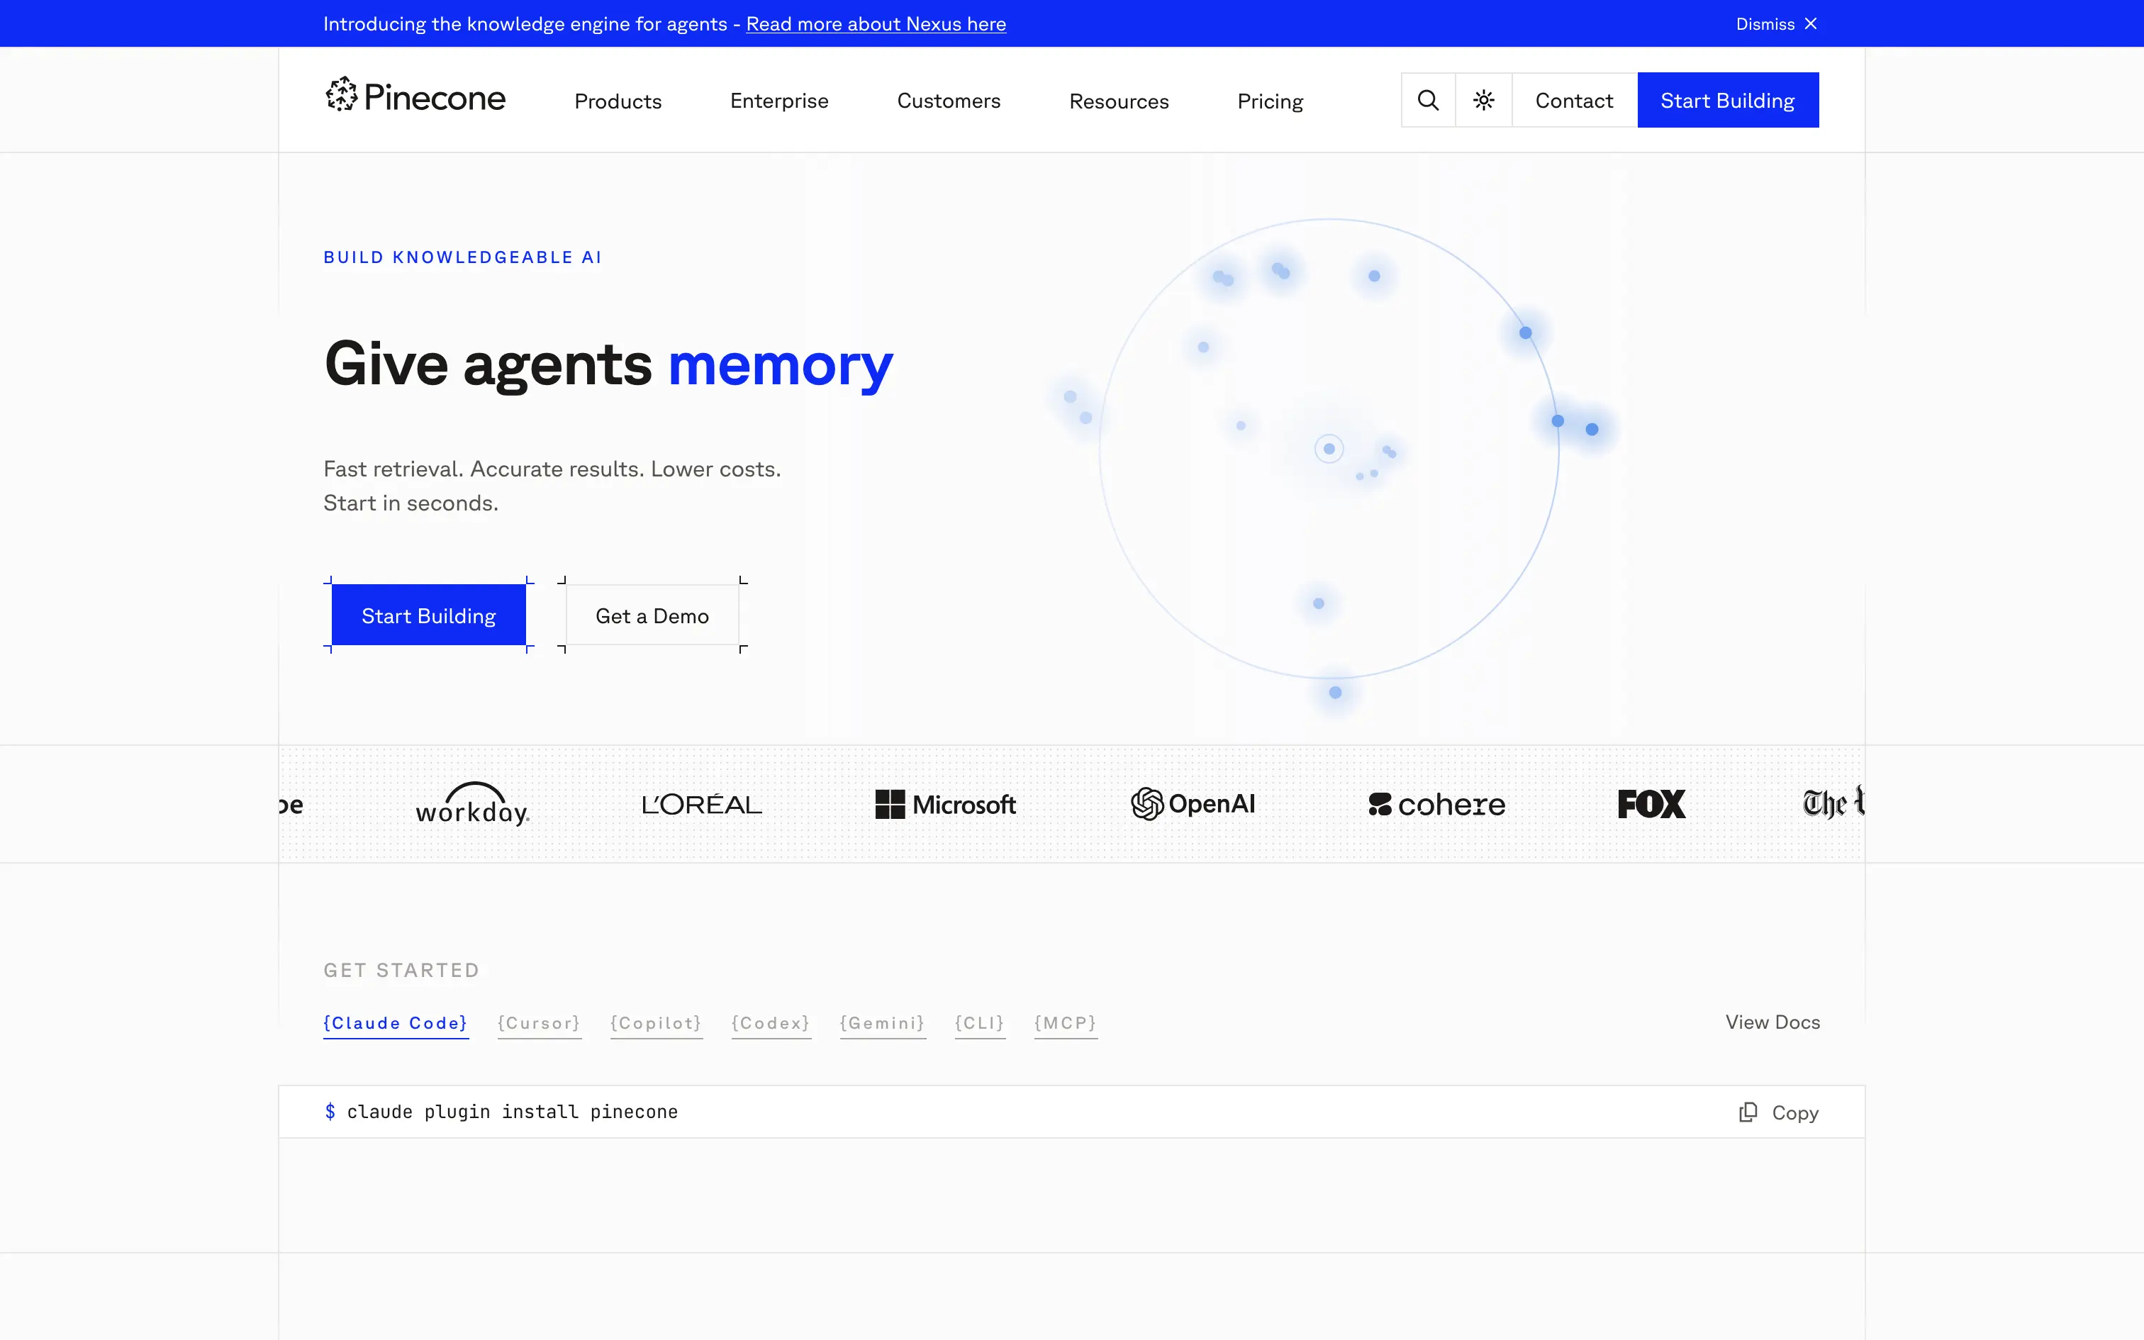Click the L'Oréal logo
The image size is (2144, 1340).
702,804
